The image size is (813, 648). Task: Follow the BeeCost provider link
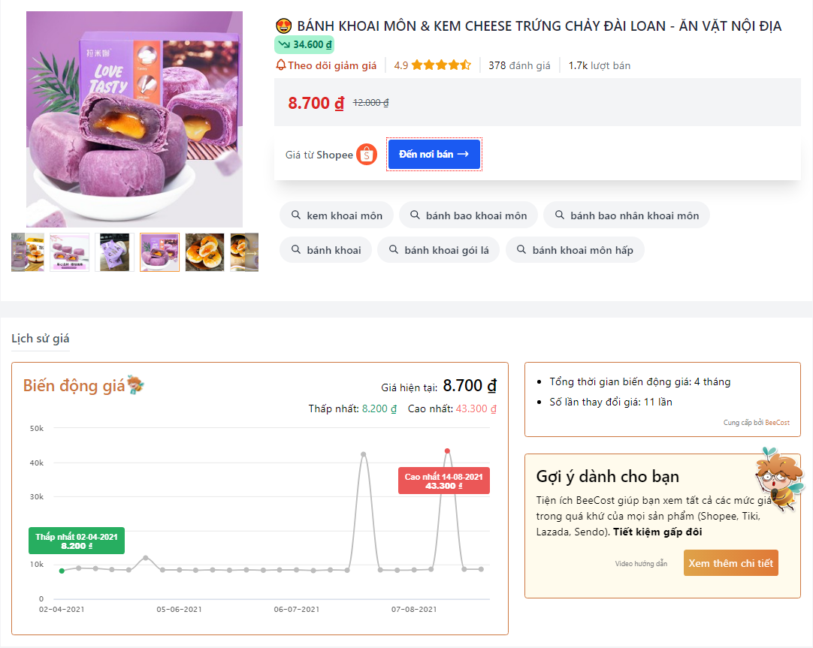(777, 423)
